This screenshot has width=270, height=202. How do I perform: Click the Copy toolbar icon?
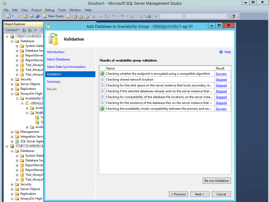click(100, 16)
